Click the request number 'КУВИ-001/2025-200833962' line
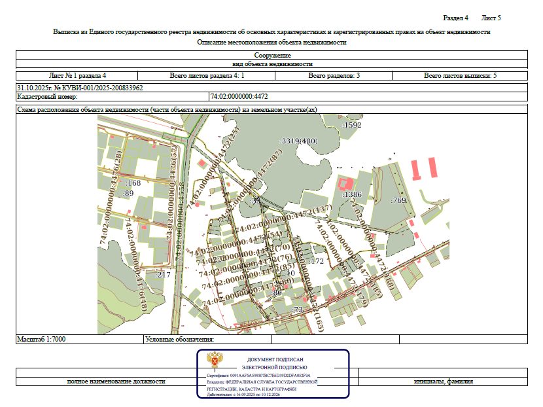 click(80, 88)
